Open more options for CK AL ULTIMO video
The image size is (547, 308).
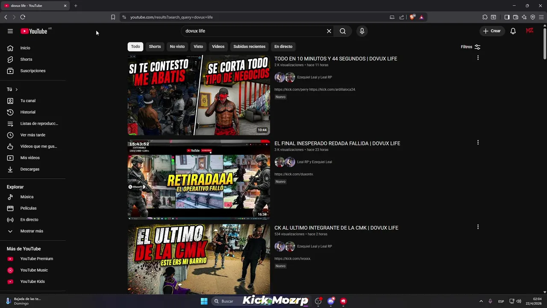(x=478, y=227)
